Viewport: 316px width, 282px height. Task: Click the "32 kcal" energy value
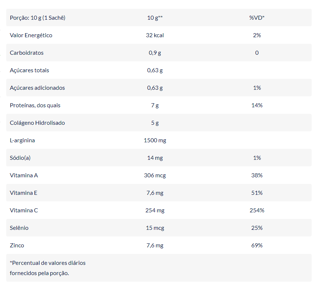click(155, 35)
